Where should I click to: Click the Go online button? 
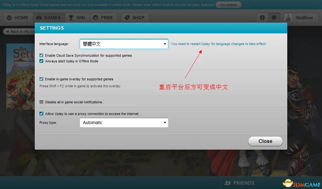pos(229,5)
